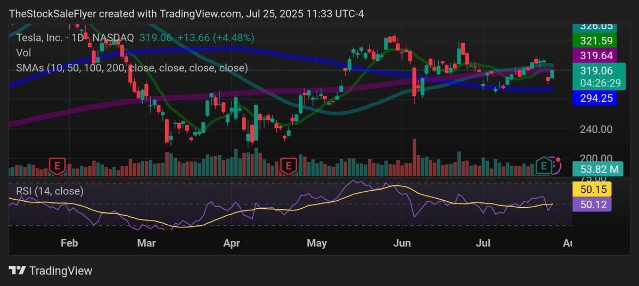Click the blue 294.25 SMA price label
The width and height of the screenshot is (639, 286).
click(x=596, y=97)
